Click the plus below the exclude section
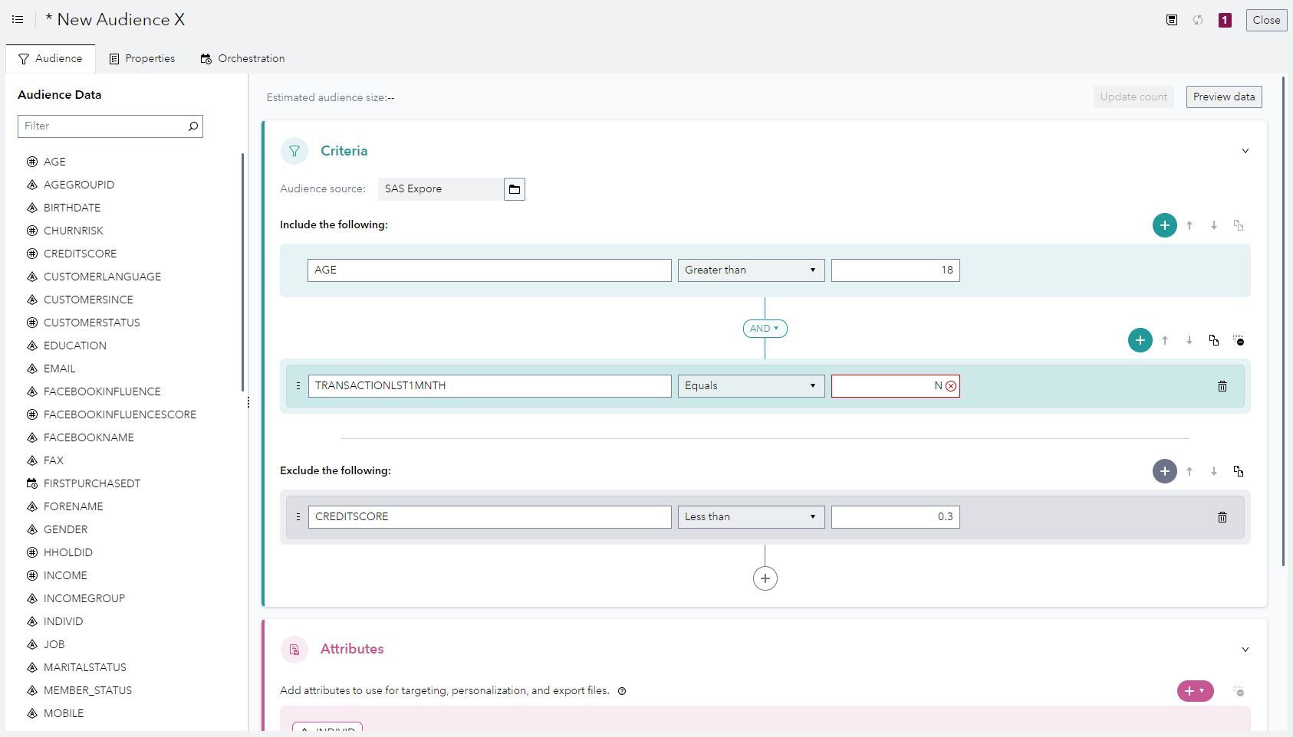This screenshot has height=737, width=1293. coord(765,578)
